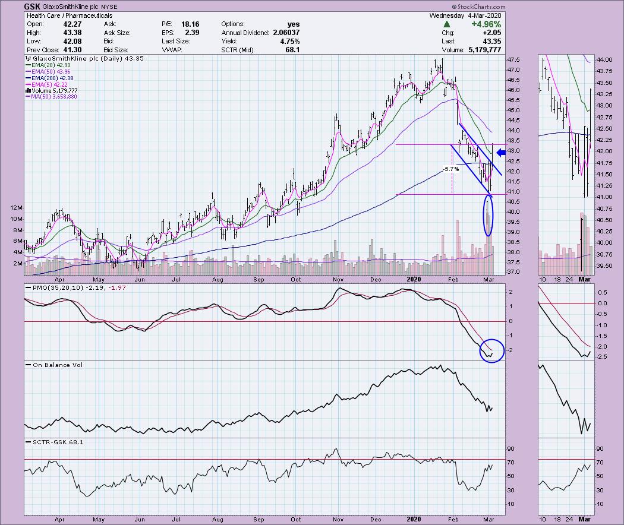The width and height of the screenshot is (624, 525).
Task: Click the Yield value 4.75%
Action: pos(290,42)
